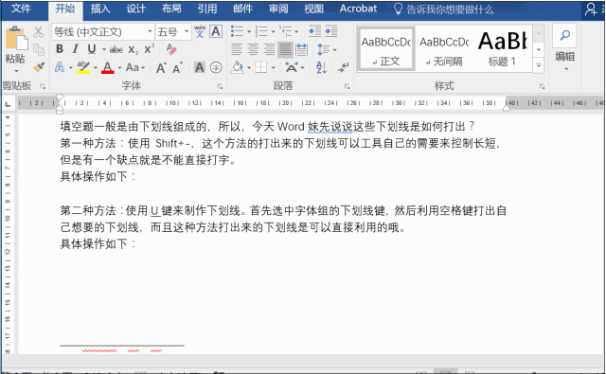Toggle character shading
The width and height of the screenshot is (606, 374).
pyautogui.click(x=200, y=67)
